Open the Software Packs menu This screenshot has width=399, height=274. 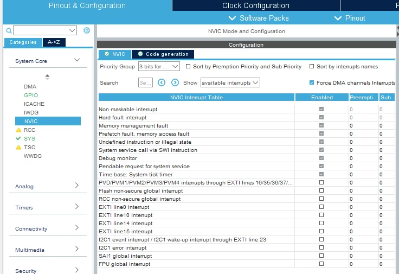tap(259, 18)
